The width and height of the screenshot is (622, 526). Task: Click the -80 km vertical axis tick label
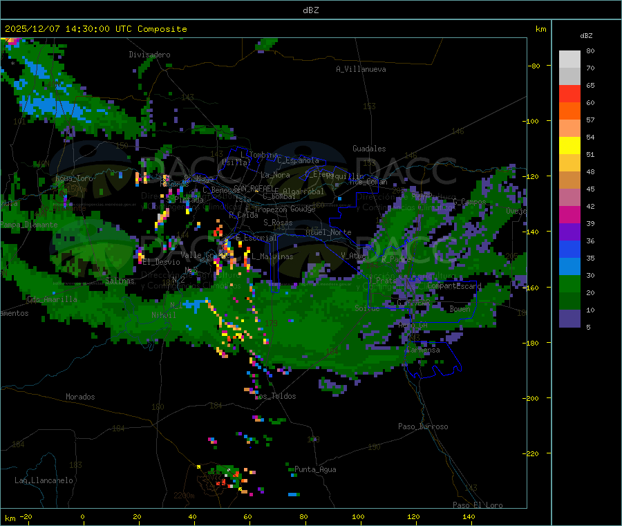[x=534, y=66]
